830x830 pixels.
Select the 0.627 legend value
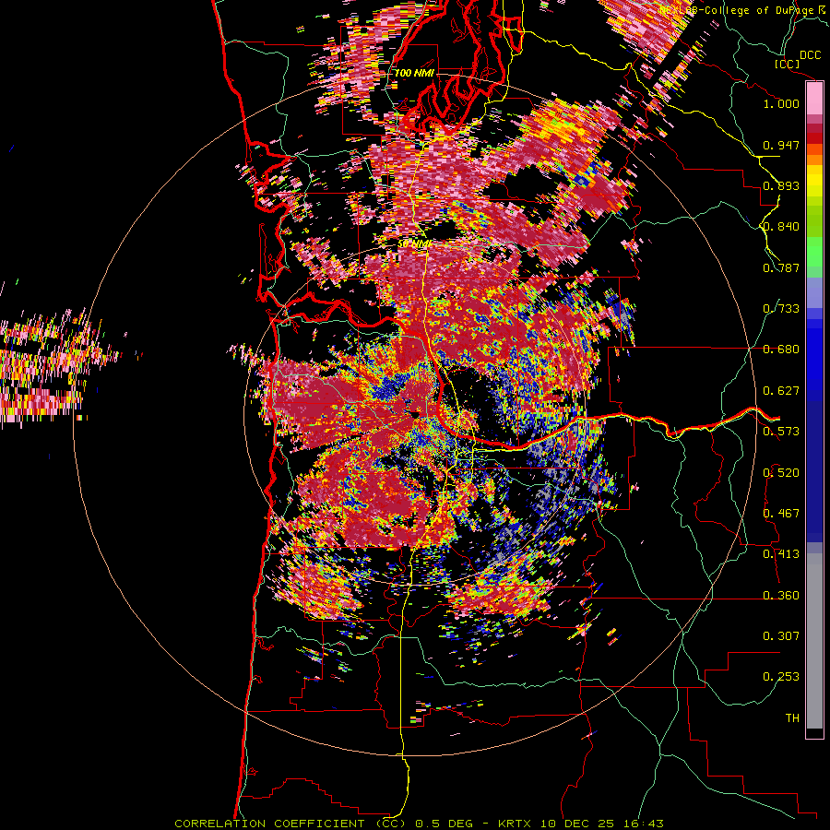(781, 391)
